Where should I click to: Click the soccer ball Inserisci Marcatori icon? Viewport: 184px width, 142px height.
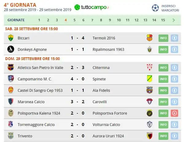tap(155, 8)
